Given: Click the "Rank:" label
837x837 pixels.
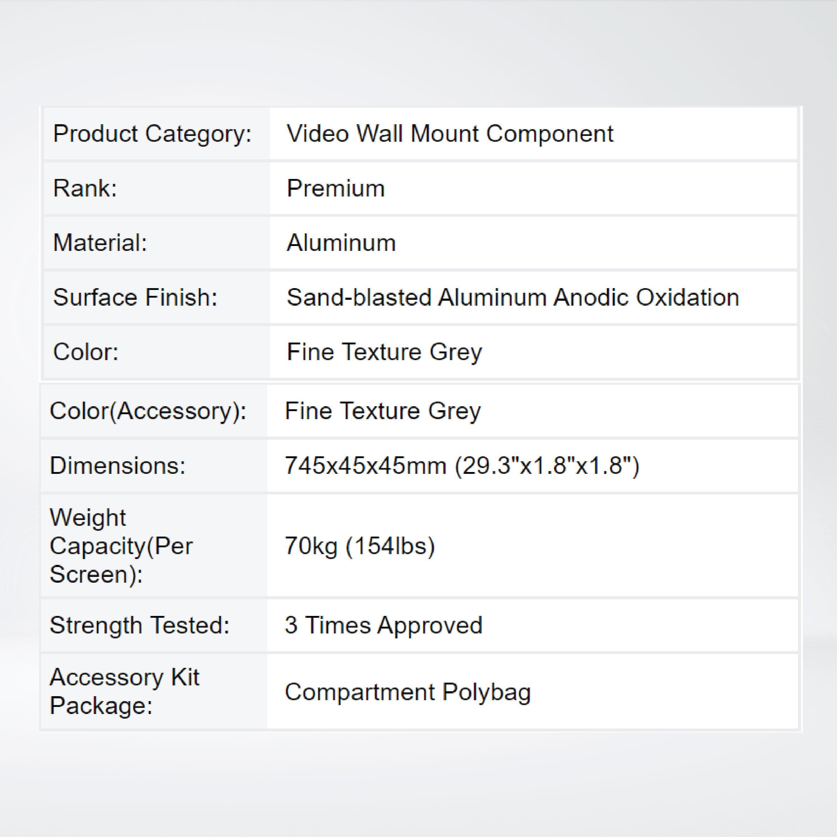Looking at the screenshot, I should tap(85, 188).
